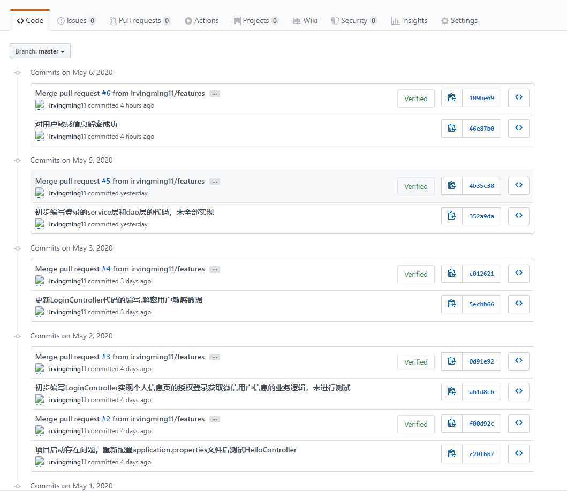
Task: Browse repository at commit 0d91e92
Action: tap(518, 361)
